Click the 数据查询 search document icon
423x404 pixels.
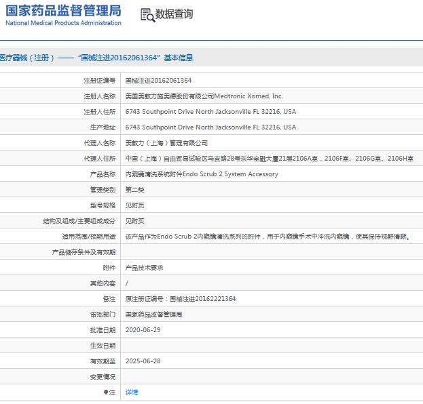147,15
